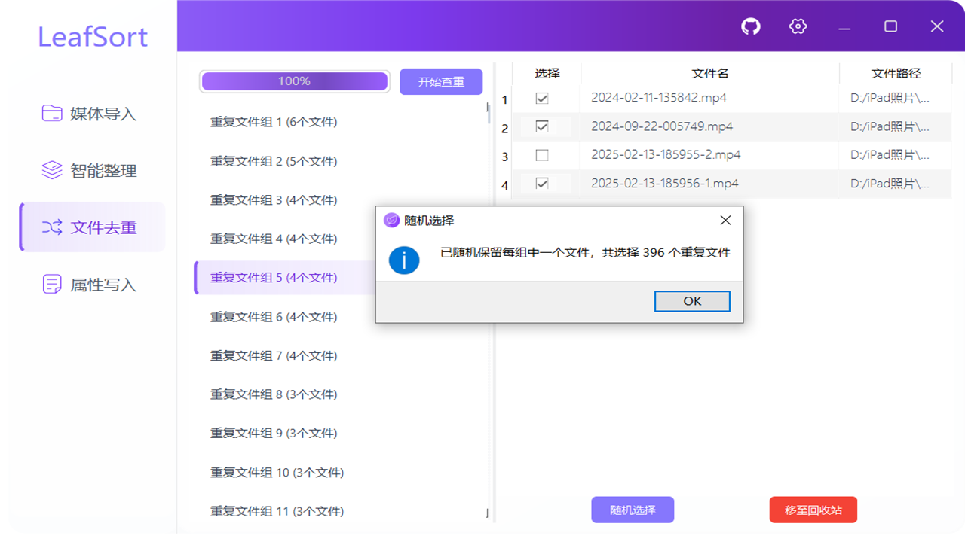
Task: Open the settings gear icon
Action: [797, 26]
